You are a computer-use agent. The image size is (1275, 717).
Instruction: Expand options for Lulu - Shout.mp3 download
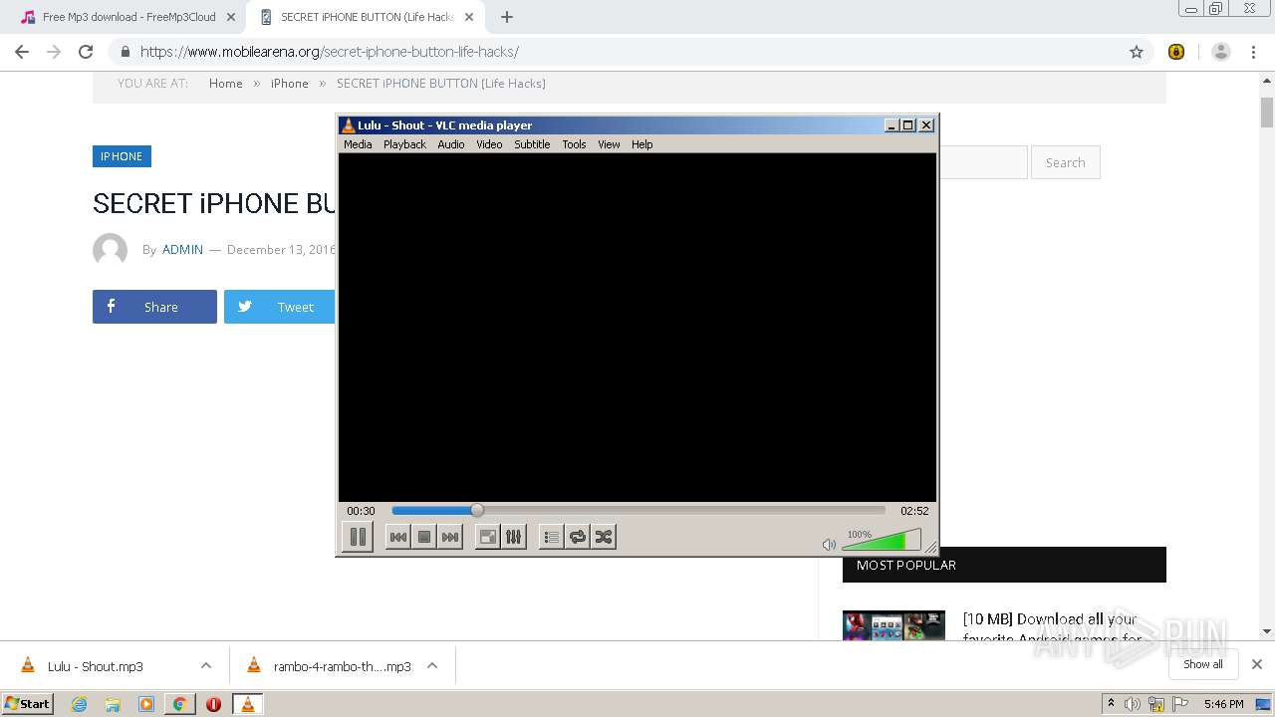click(206, 666)
